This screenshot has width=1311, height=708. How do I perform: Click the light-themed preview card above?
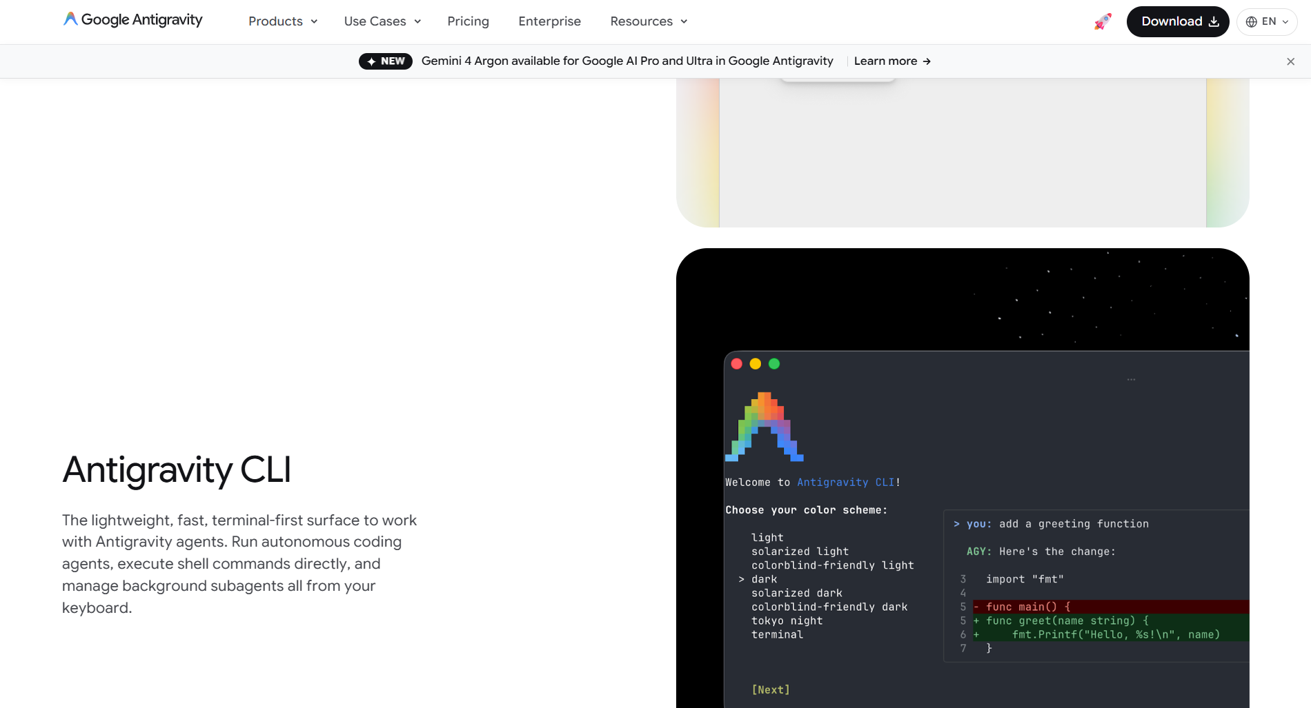963,152
